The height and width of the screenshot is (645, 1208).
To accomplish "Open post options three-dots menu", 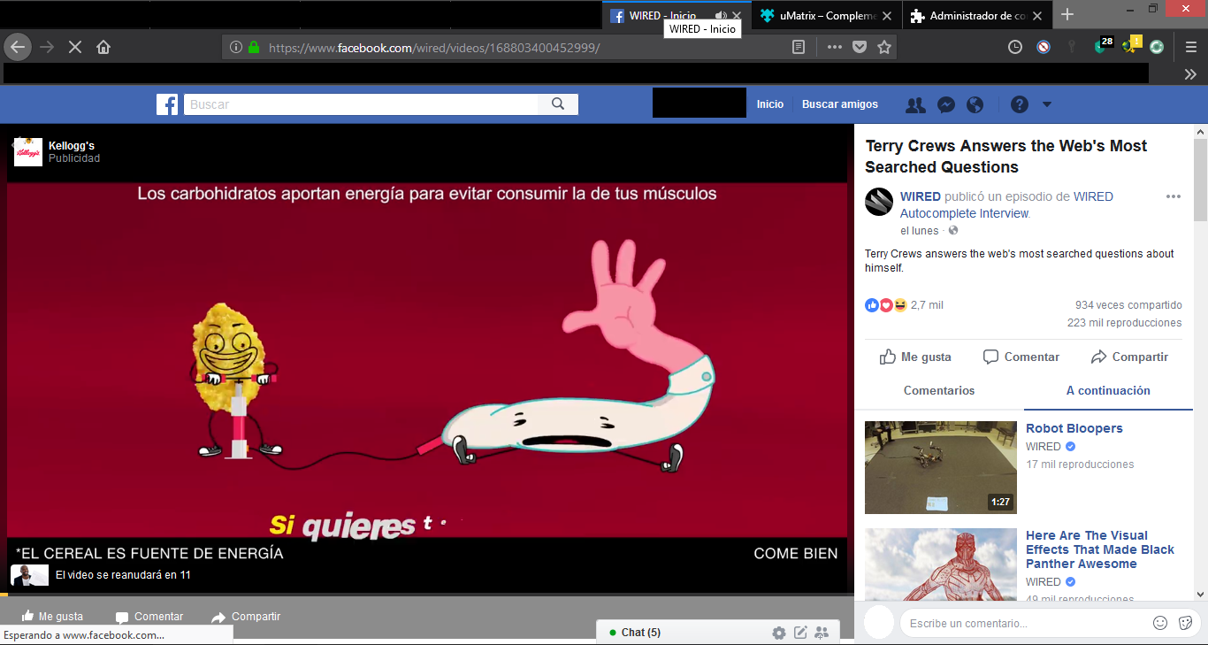I will (x=1174, y=196).
